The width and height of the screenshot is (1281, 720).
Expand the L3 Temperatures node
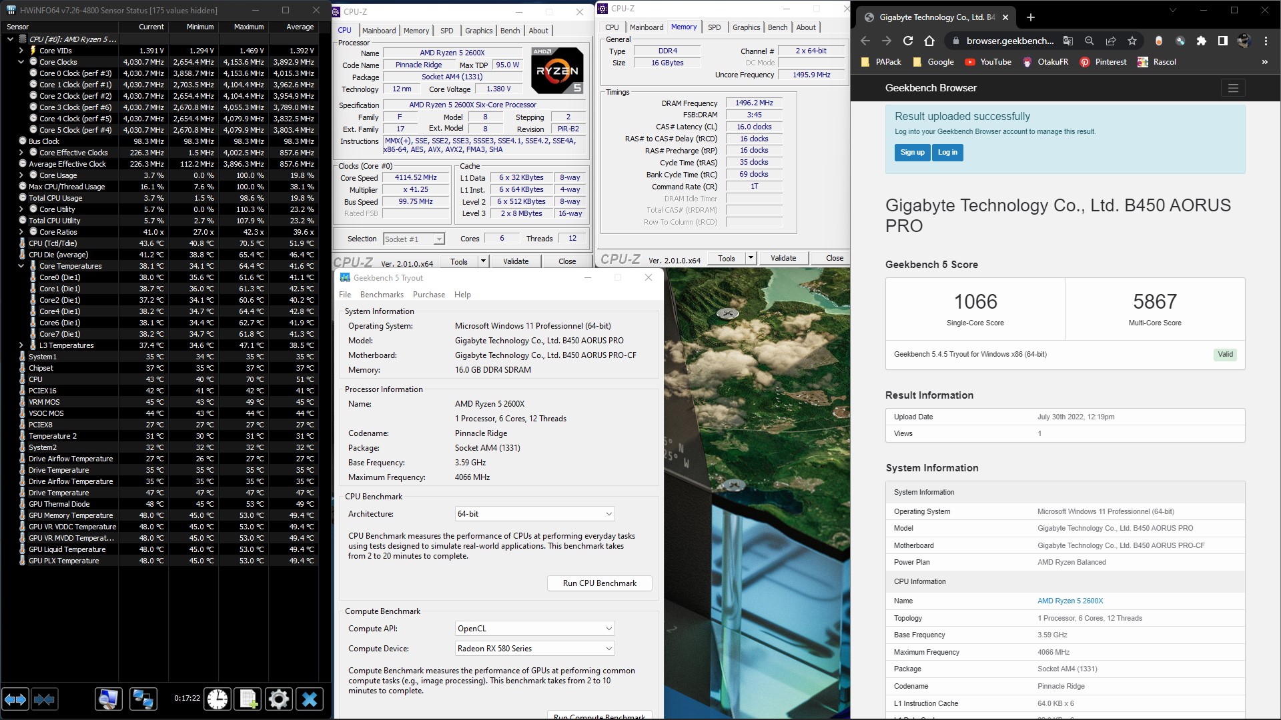[21, 345]
